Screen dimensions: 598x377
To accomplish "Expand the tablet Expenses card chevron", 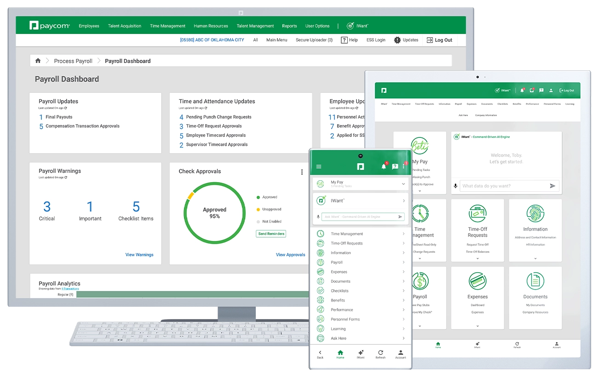I will pos(477,326).
